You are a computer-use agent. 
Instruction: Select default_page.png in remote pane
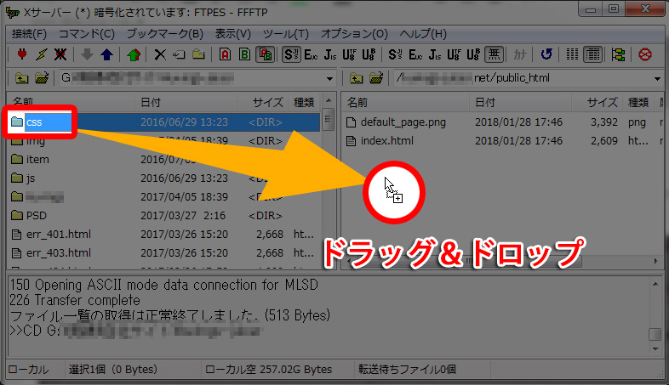396,122
